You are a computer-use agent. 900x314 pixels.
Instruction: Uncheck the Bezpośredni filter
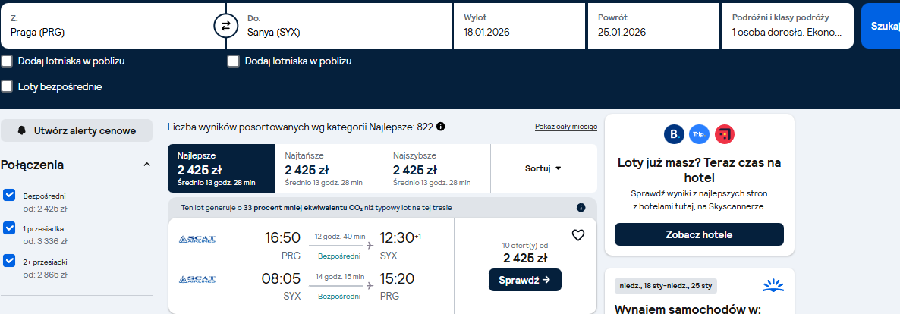pos(9,195)
